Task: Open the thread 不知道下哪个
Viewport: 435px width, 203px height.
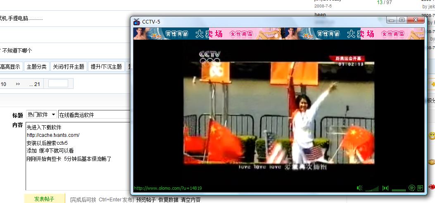Action: pos(17,50)
